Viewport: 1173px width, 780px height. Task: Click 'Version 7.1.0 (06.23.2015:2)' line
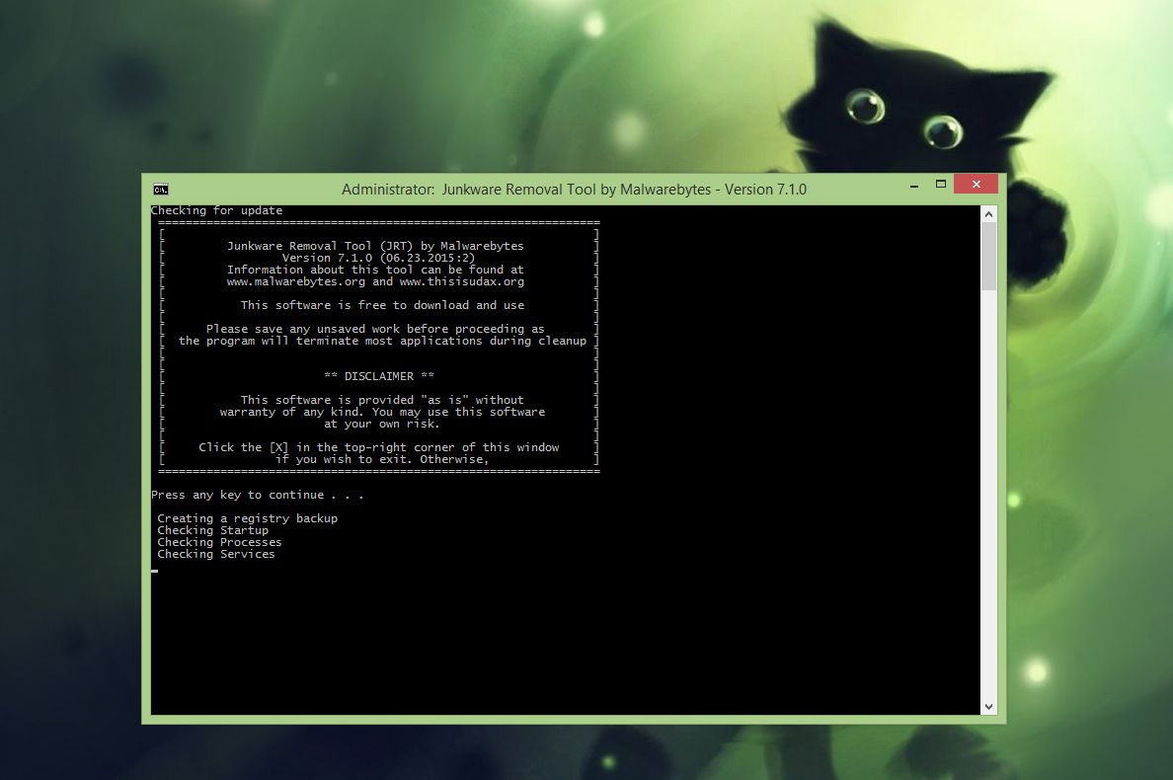click(x=378, y=258)
